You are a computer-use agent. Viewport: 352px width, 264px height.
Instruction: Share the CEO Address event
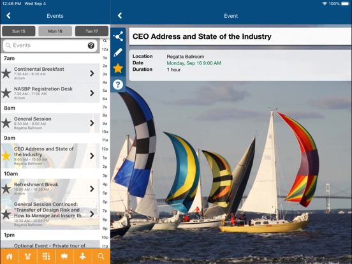[x=118, y=36]
